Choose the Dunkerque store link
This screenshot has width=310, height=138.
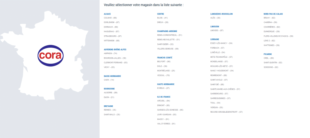(x=272, y=31)
